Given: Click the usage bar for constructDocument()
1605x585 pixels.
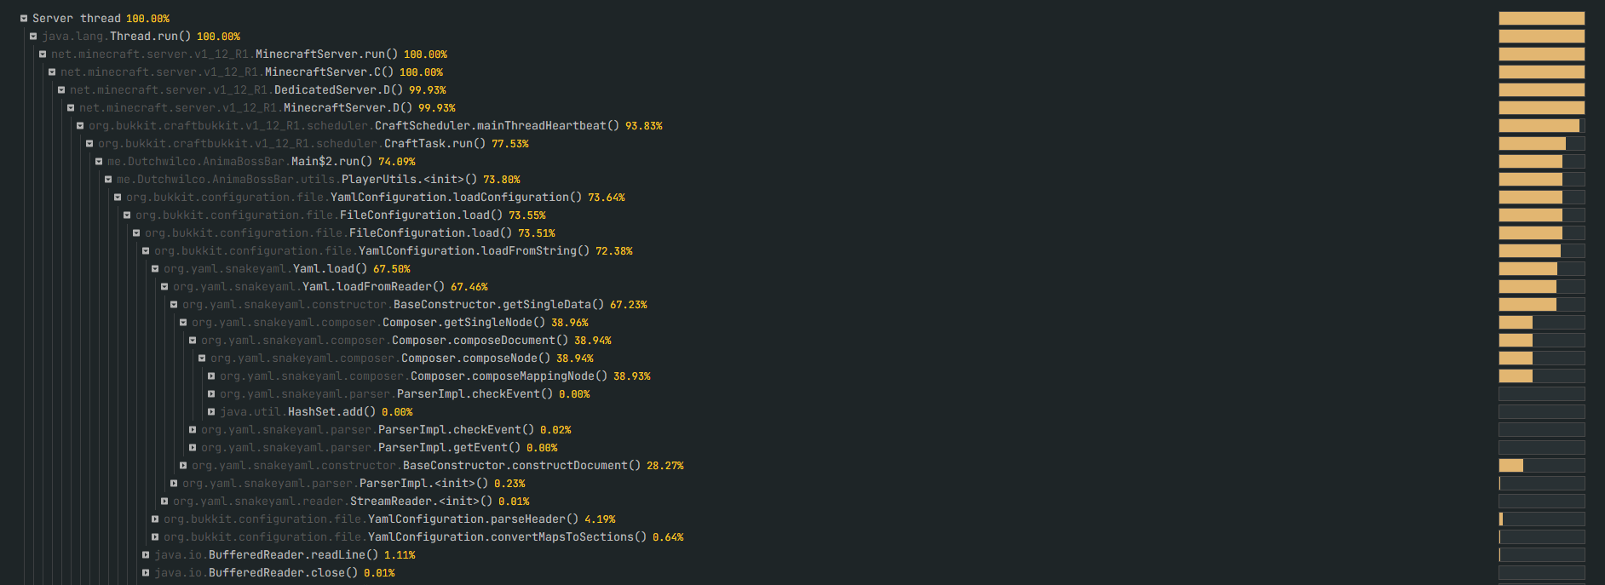Looking at the screenshot, I should [x=1541, y=465].
